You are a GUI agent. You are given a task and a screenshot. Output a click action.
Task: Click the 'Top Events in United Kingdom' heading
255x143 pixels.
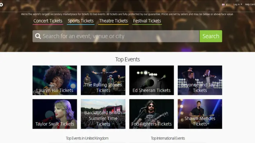click(87, 138)
